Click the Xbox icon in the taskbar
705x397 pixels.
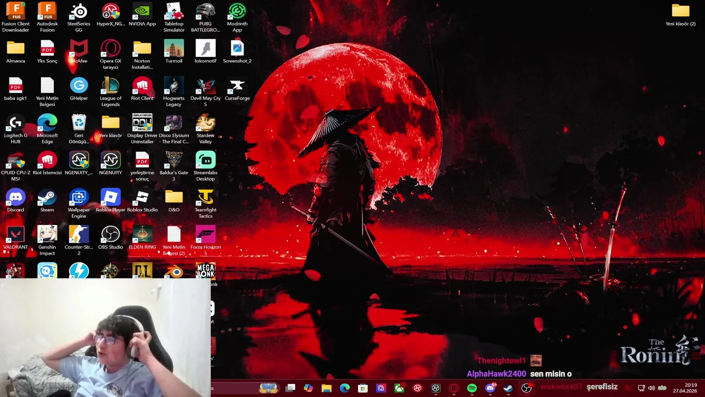[399, 388]
